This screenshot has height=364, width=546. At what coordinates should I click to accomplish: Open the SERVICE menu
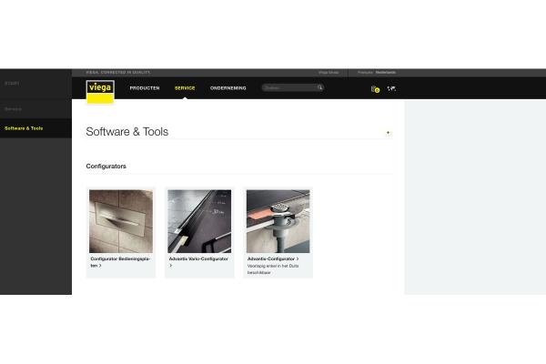pyautogui.click(x=185, y=88)
